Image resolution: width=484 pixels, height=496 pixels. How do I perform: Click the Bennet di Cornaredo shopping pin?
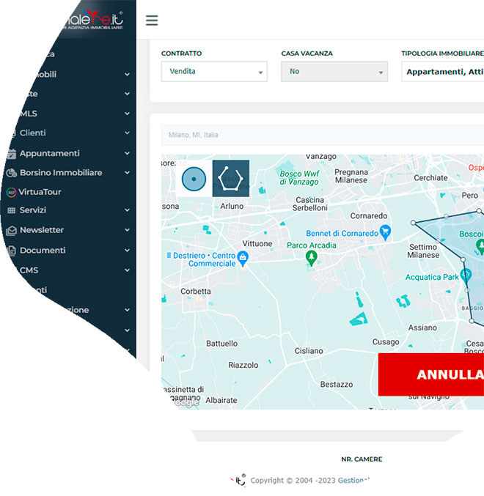click(385, 232)
